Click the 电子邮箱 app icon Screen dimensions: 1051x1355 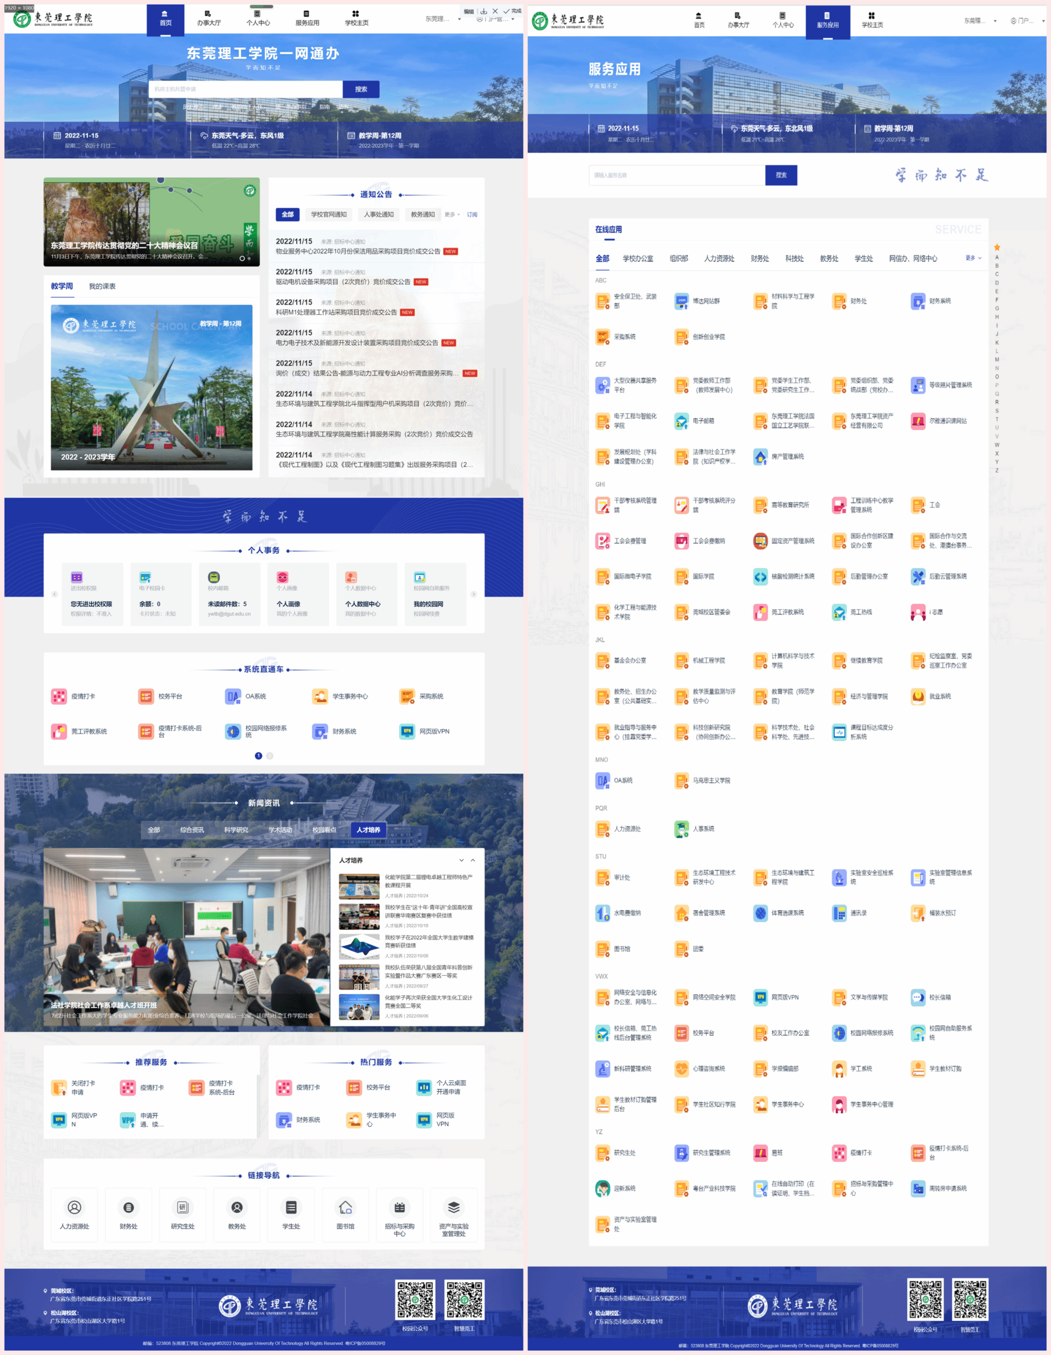point(681,421)
